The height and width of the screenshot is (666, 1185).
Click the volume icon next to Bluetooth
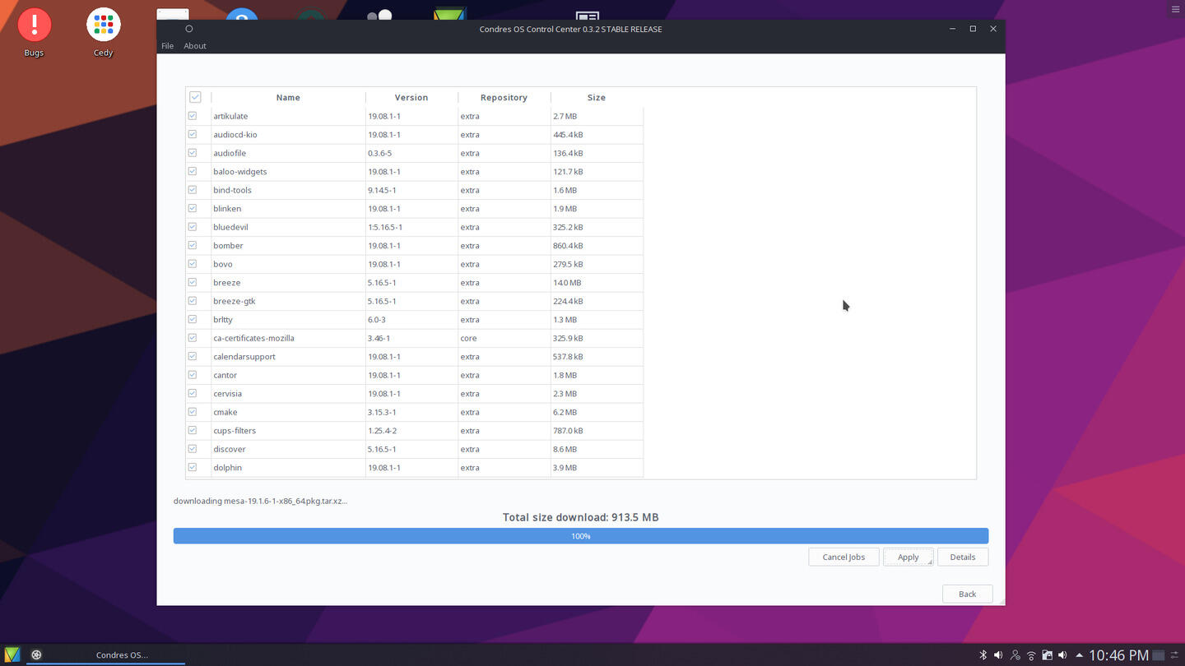(998, 655)
